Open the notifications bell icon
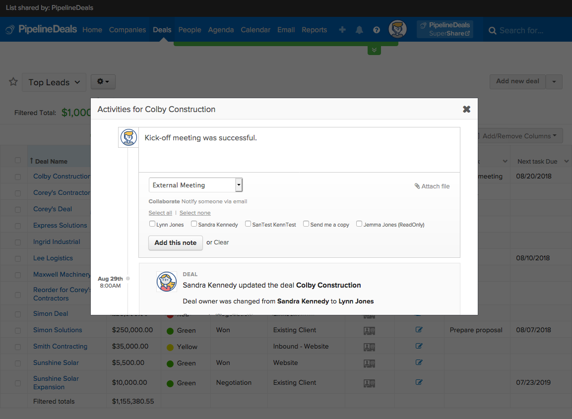Image resolution: width=572 pixels, height=419 pixels. pos(359,30)
